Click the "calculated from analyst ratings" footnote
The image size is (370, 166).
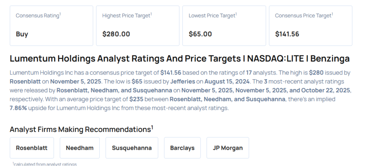tap(45, 164)
